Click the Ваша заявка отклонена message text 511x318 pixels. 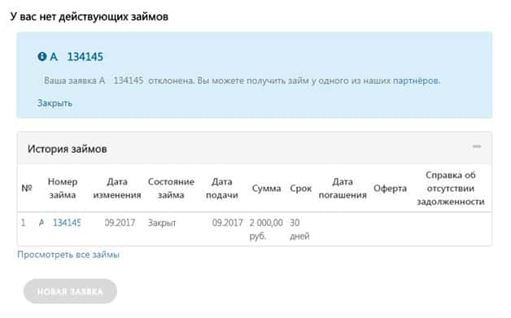[x=242, y=81]
